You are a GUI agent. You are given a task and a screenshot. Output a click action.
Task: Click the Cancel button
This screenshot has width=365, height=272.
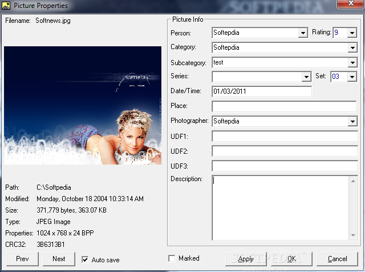pos(337,259)
